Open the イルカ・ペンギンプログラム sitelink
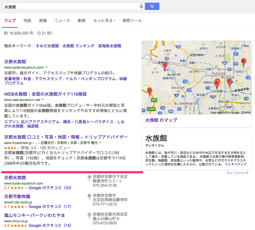Viewport: 255px width, 230px height. [91, 79]
